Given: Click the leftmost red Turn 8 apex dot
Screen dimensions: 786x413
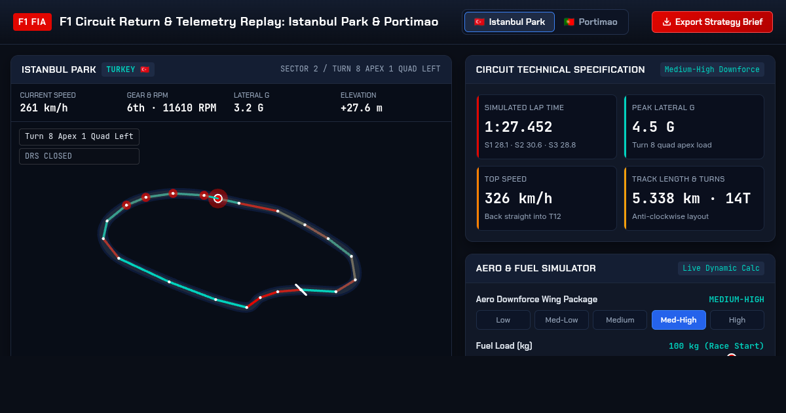Looking at the screenshot, I should click(x=126, y=205).
